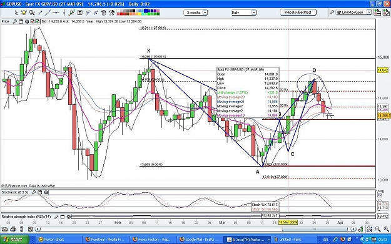Image resolution: width=391 pixels, height=244 pixels.
Task: Close the Price panel with X icon
Action: [x=27, y=22]
